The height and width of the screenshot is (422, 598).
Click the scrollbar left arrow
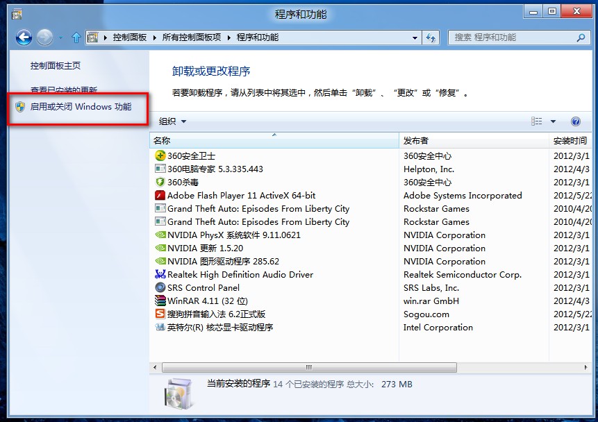(155, 367)
